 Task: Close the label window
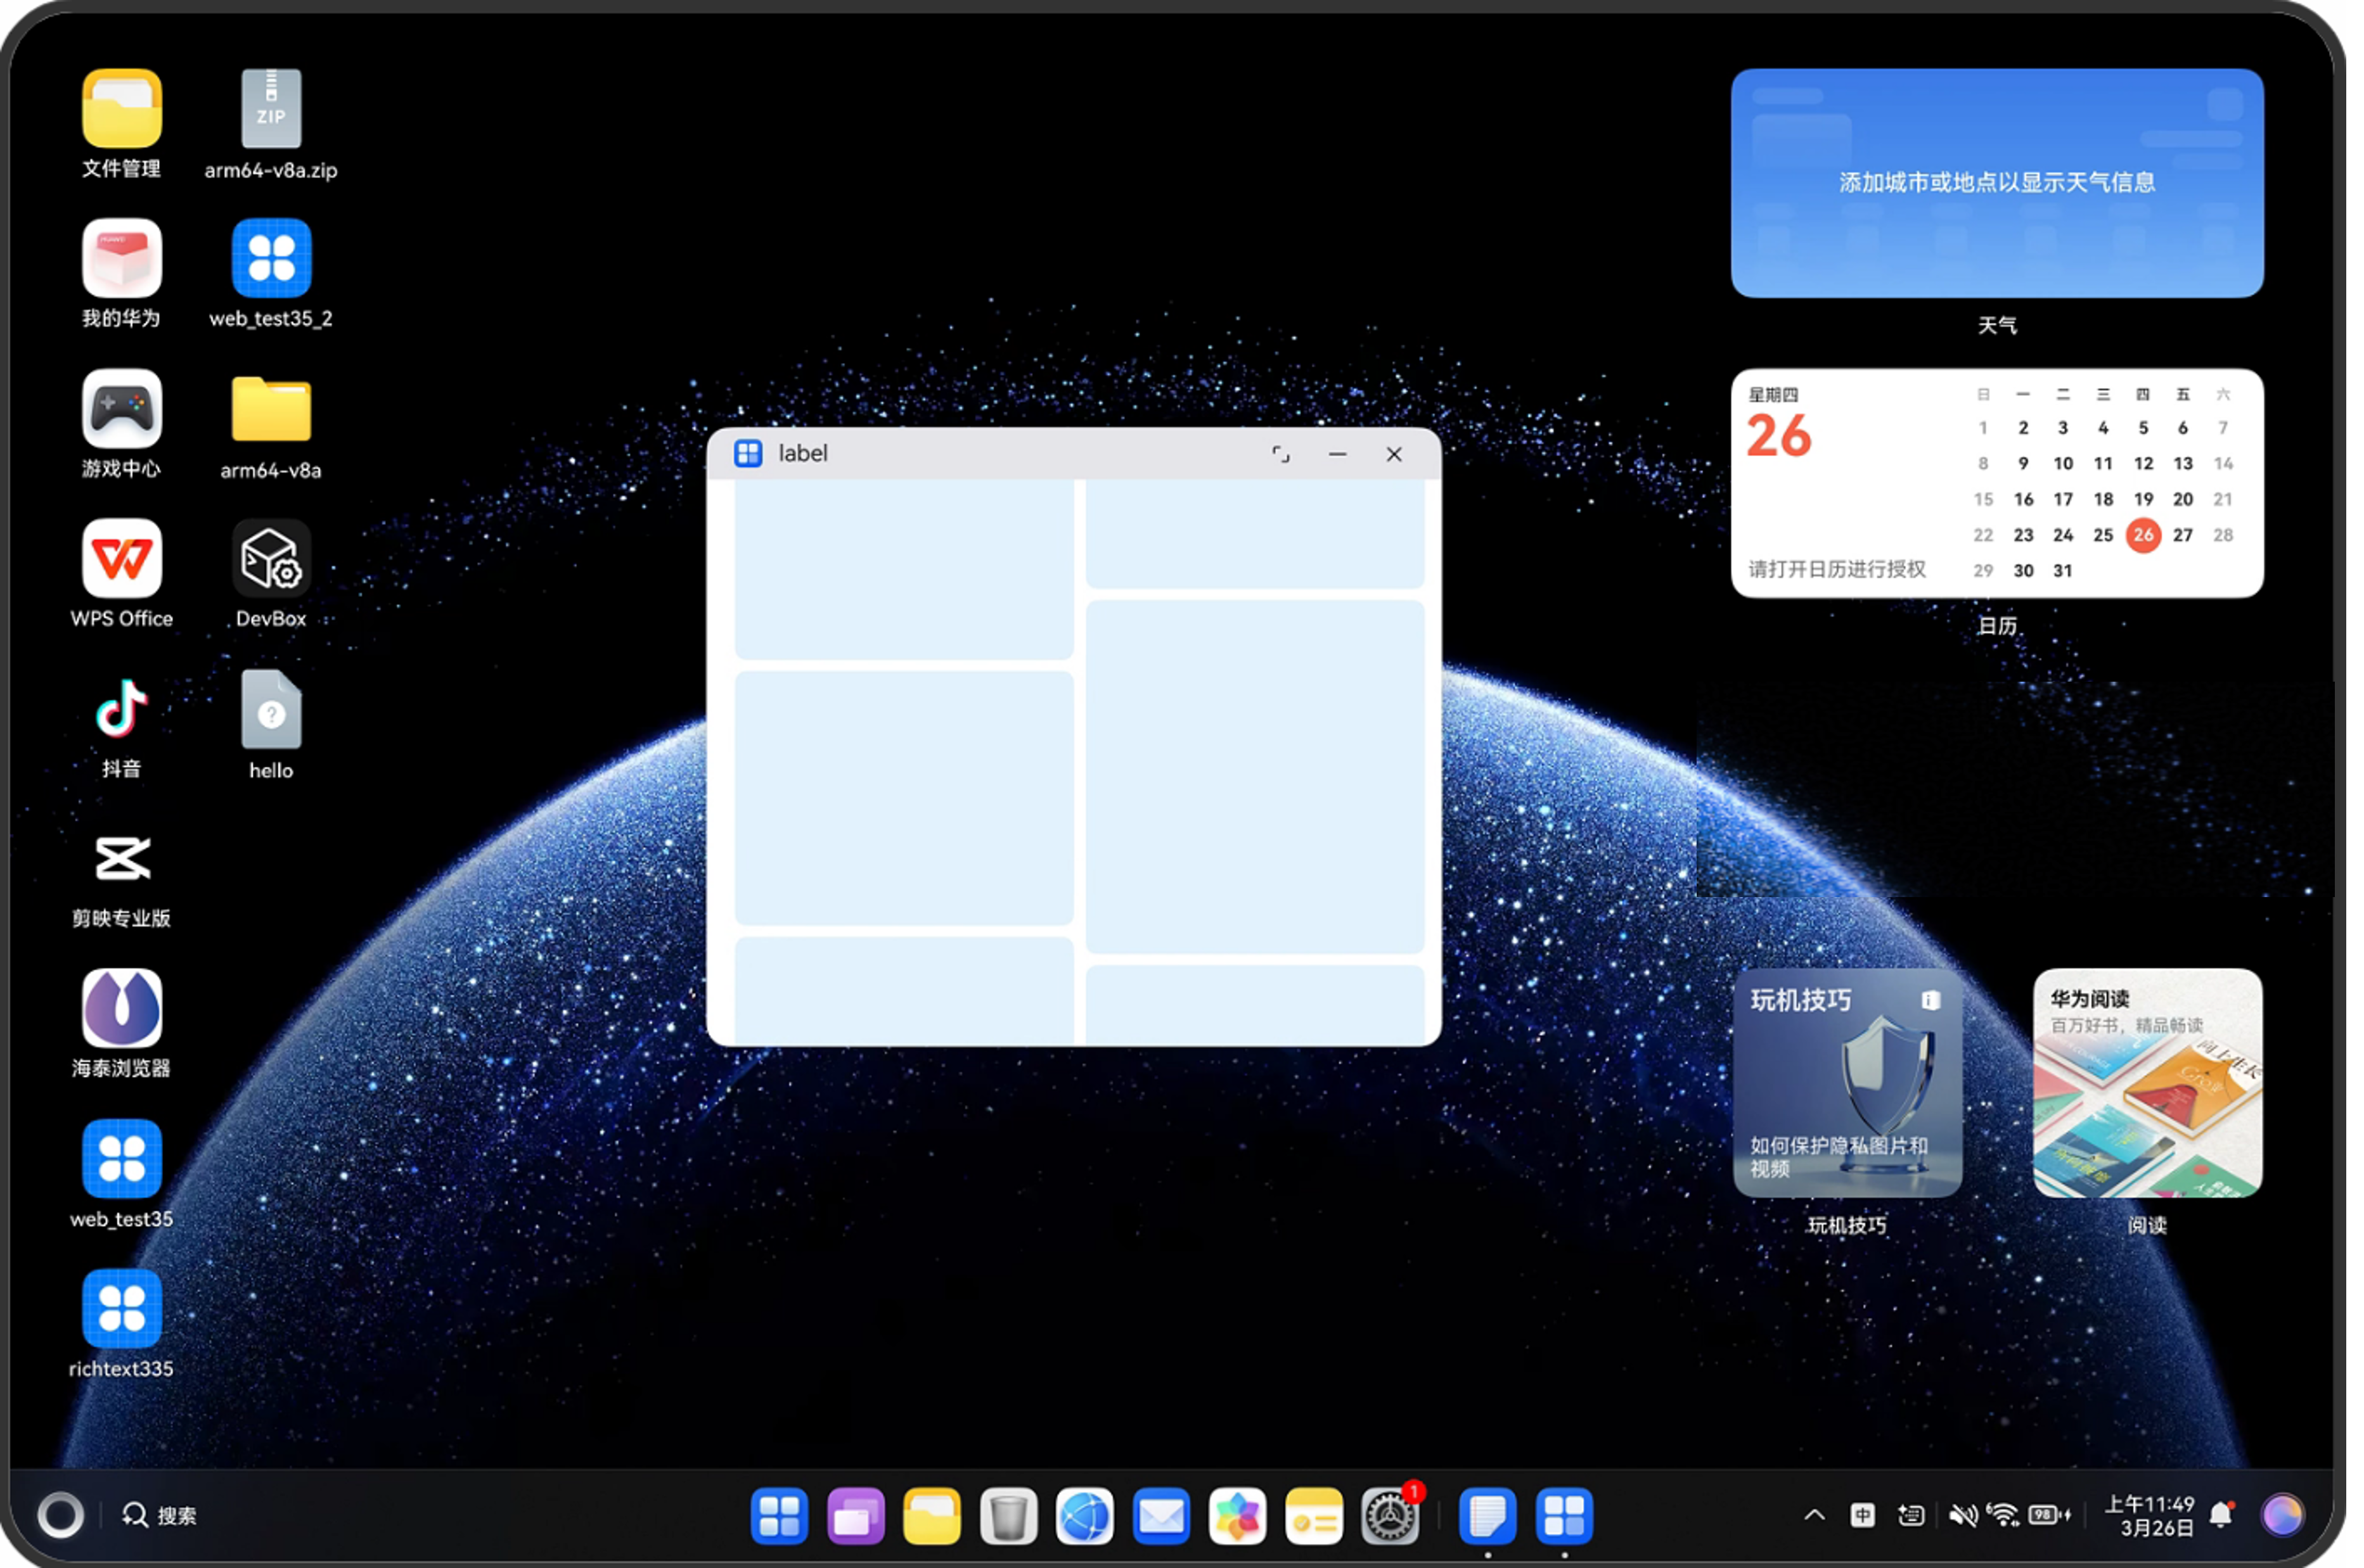1394,454
